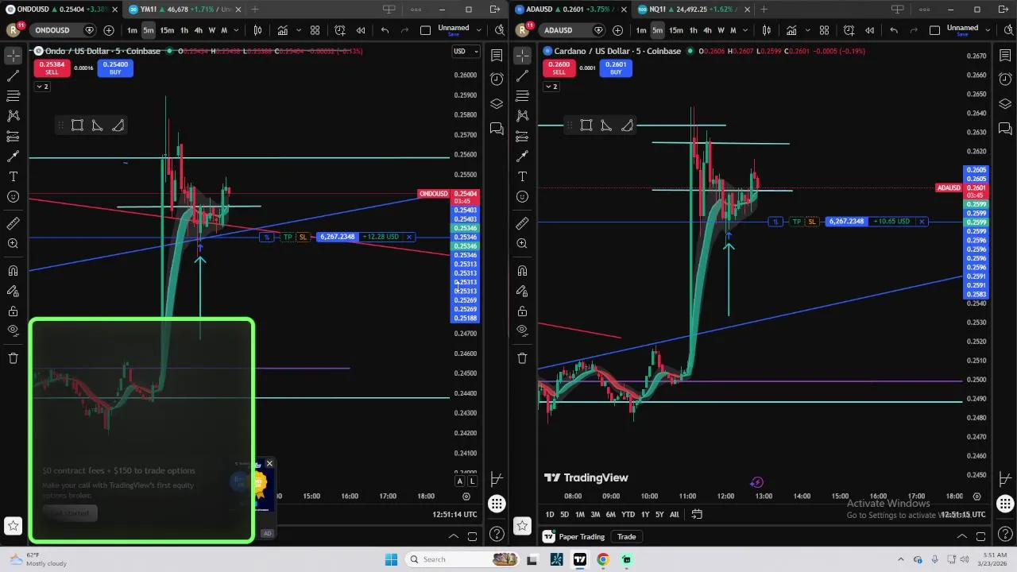Select the ONDOUSD browser tab
1017x572 pixels.
62,10
